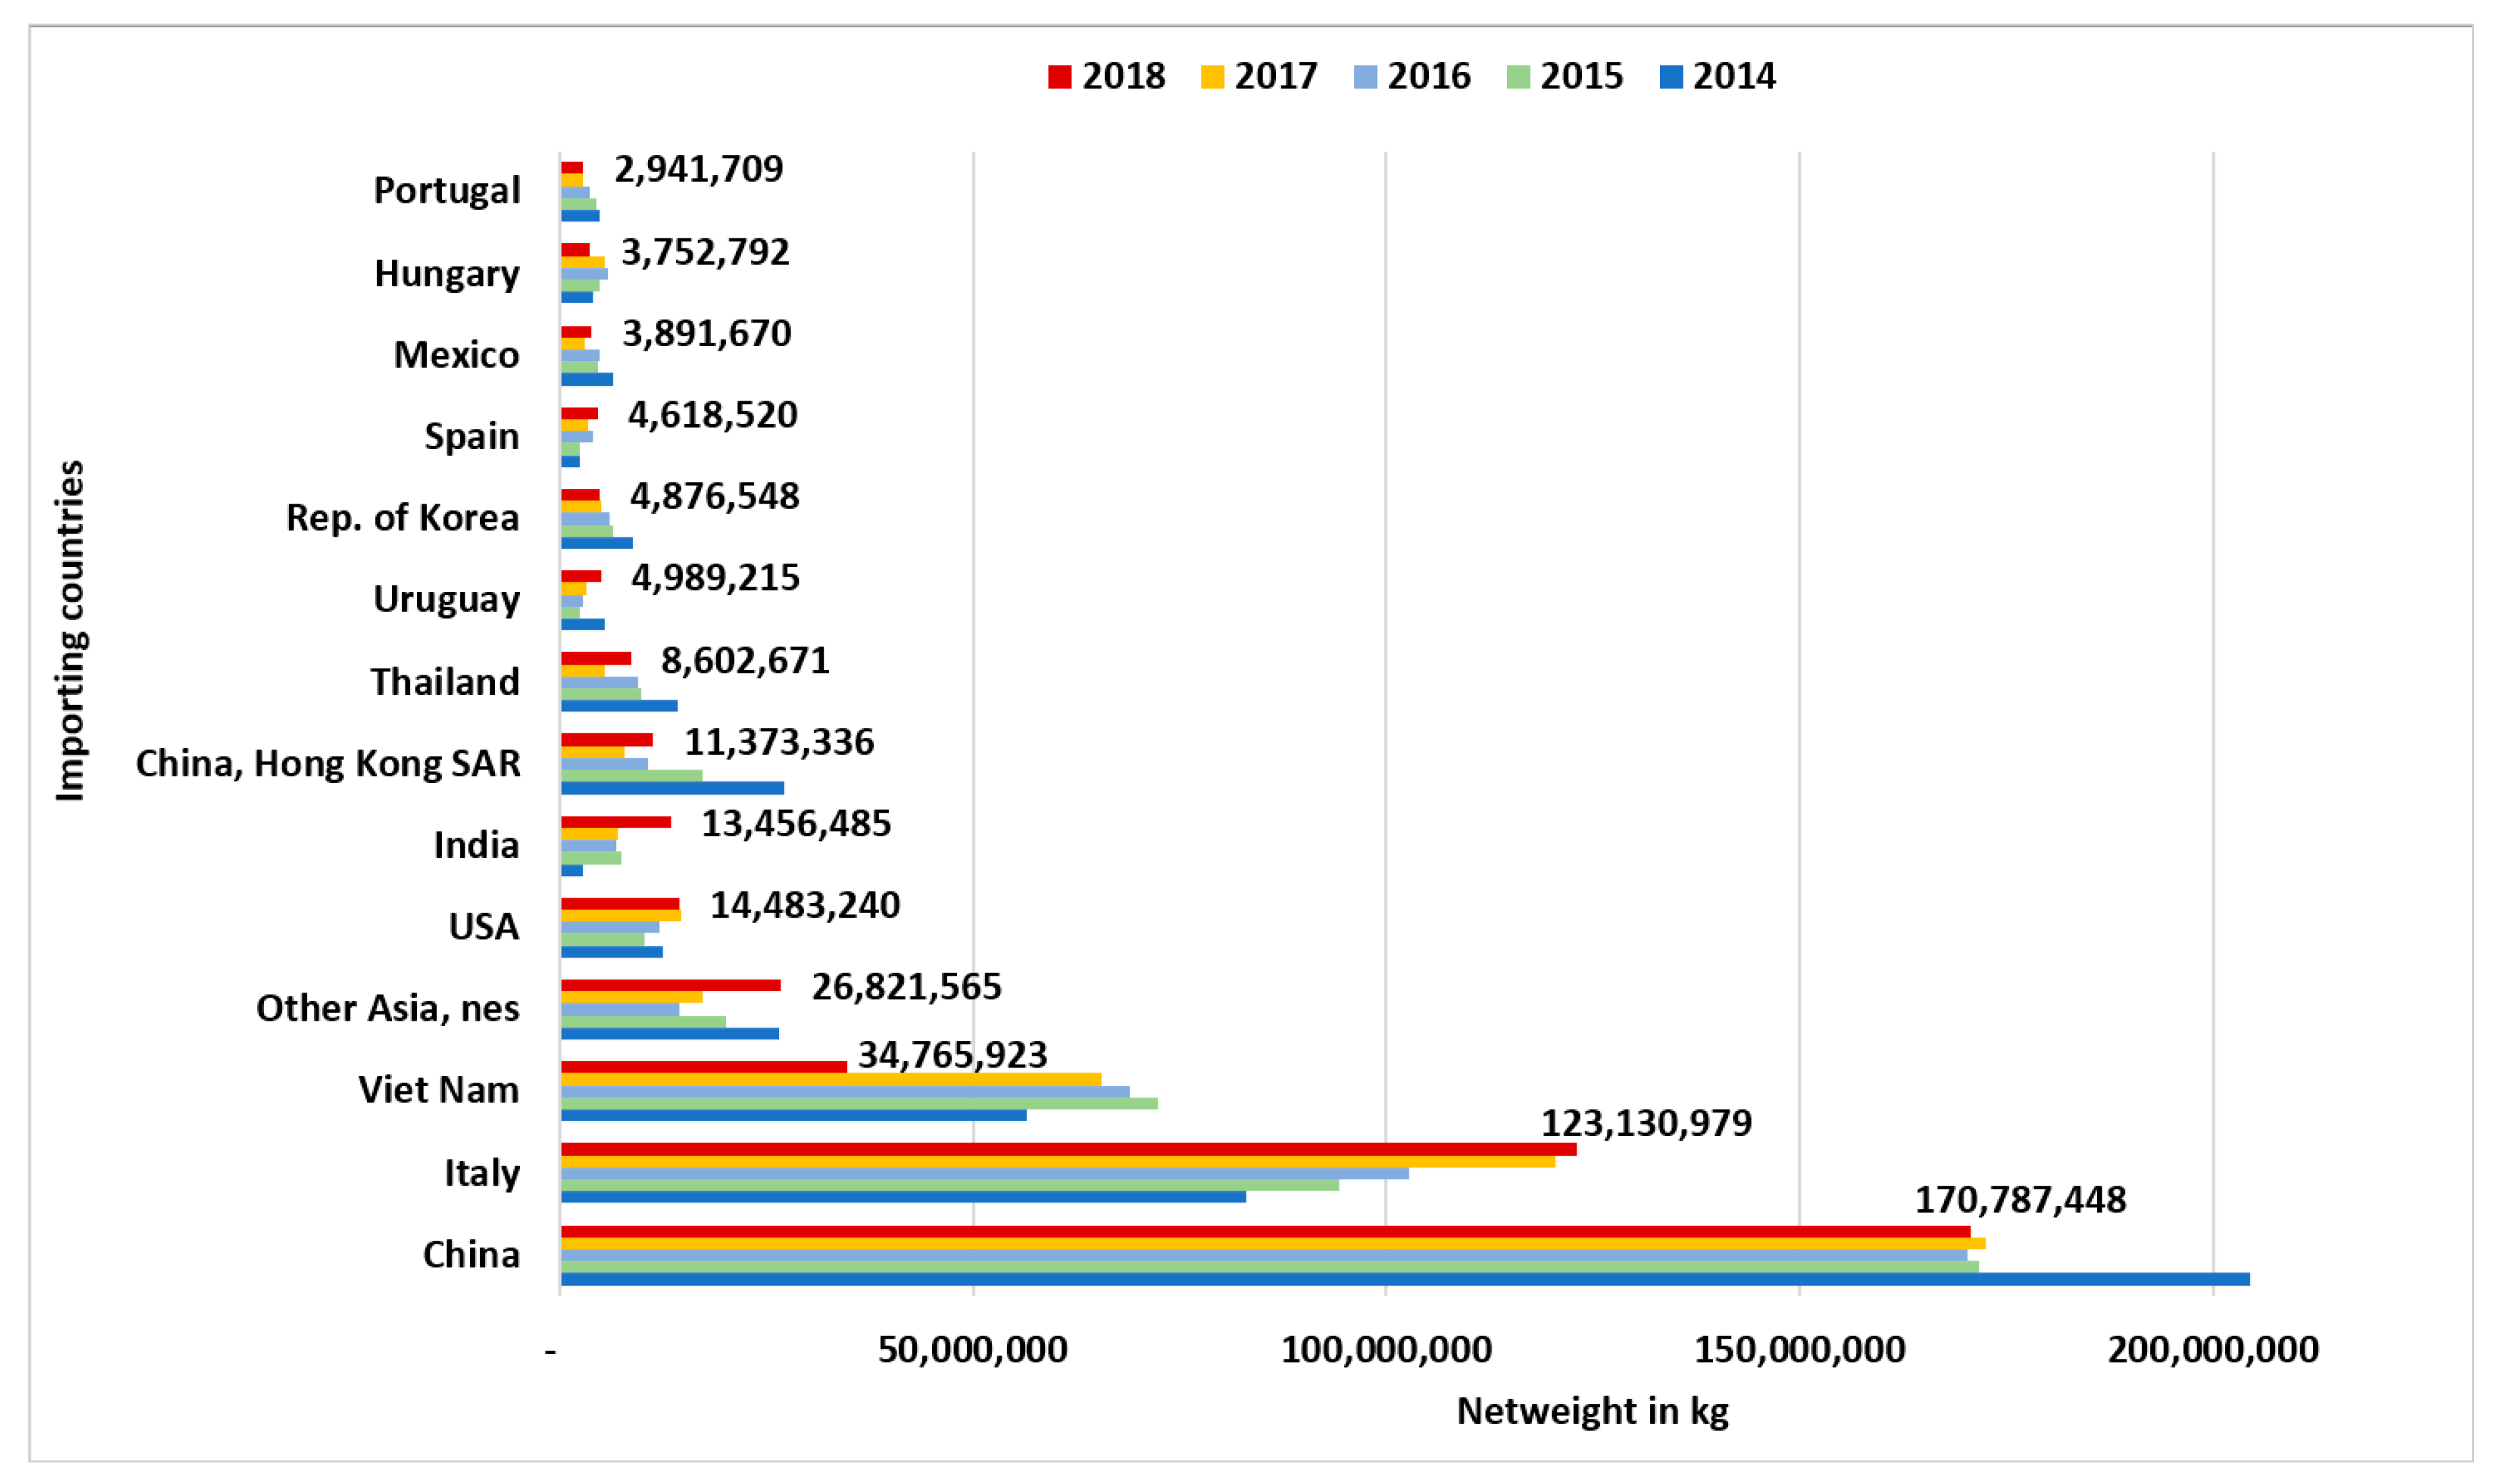Image resolution: width=2495 pixels, height=1484 pixels.
Task: Click the Importing countries axis title
Action: (x=70, y=631)
